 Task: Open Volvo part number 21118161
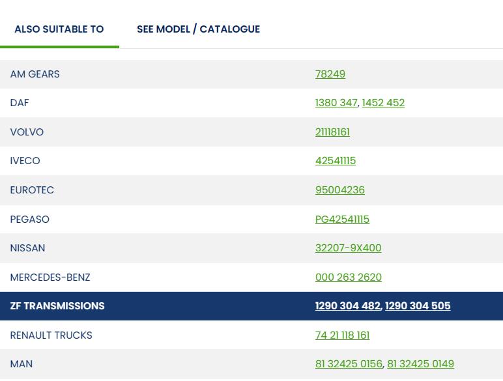point(332,132)
